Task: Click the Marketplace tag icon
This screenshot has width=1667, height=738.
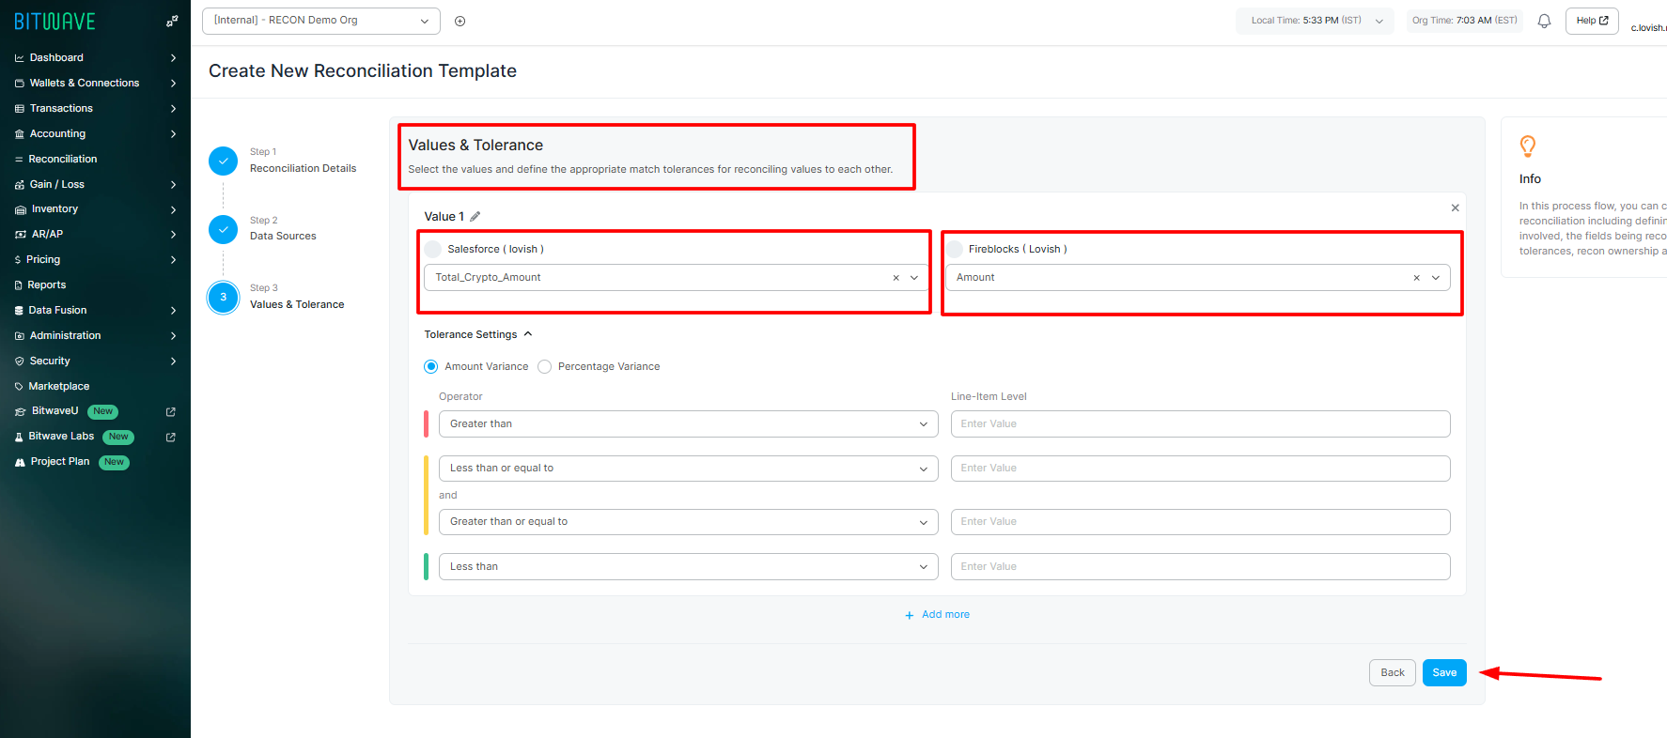Action: [x=19, y=387]
